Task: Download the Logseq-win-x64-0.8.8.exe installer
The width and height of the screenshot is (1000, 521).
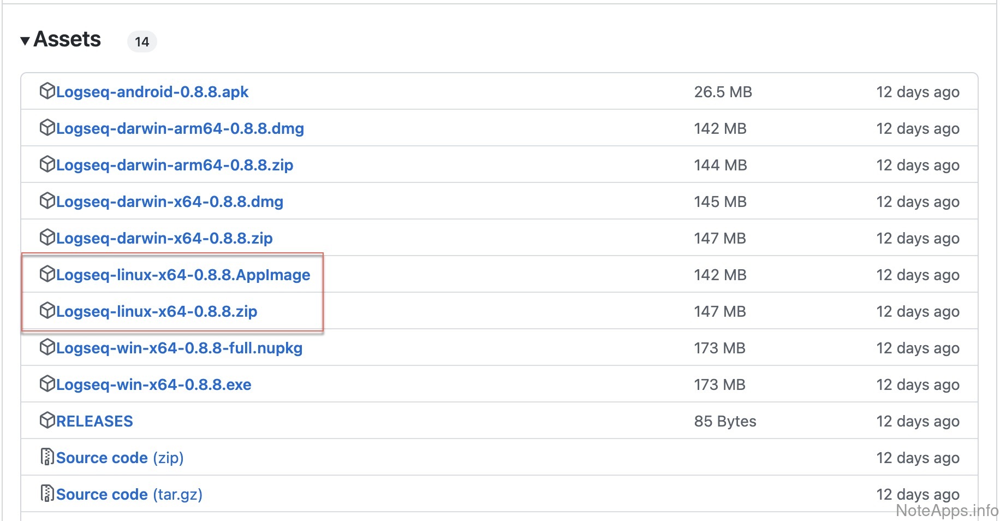Action: click(153, 384)
